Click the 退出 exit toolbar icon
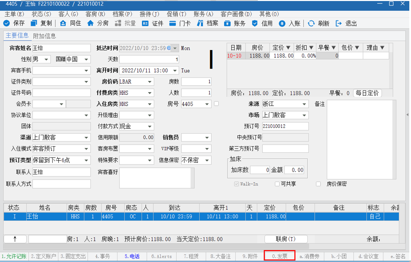 pos(339,23)
